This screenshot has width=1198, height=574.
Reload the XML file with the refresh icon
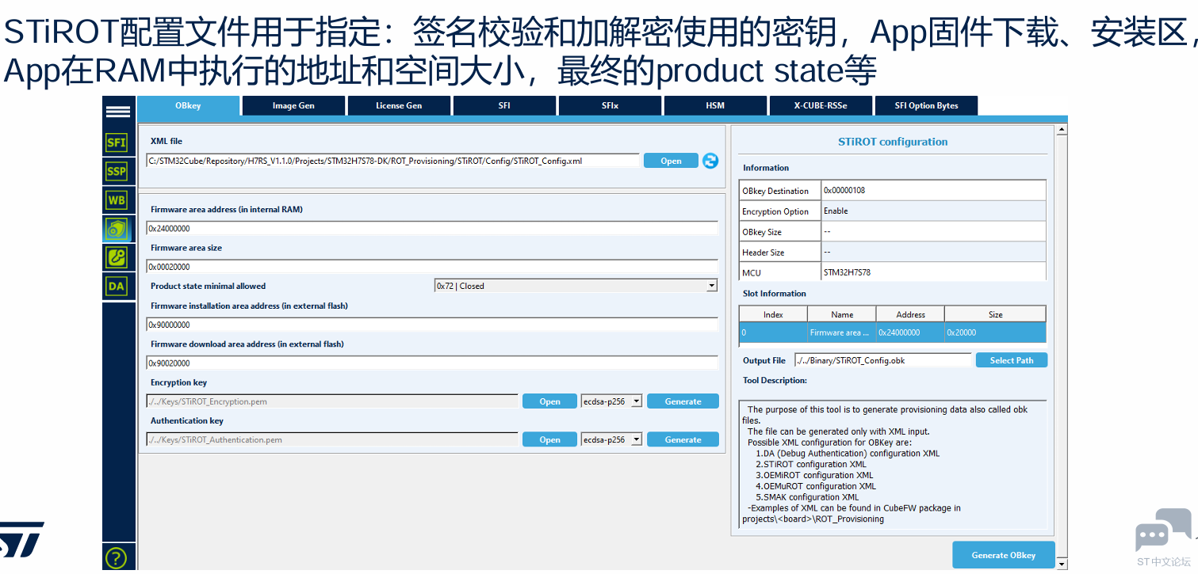[710, 160]
